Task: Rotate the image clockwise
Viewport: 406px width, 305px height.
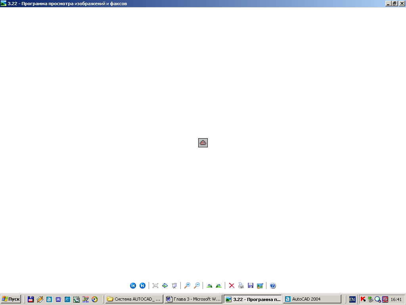Action: tap(209, 286)
